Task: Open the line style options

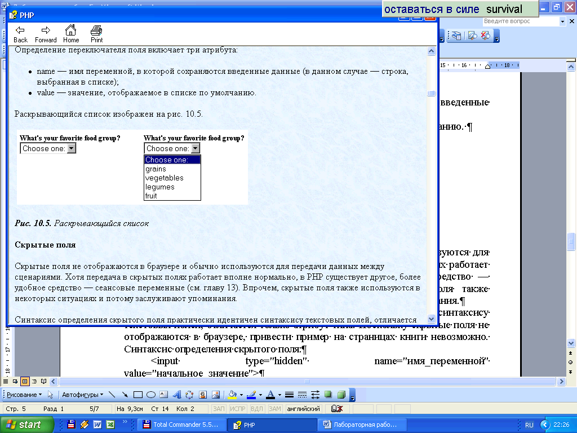Action: tap(289, 395)
